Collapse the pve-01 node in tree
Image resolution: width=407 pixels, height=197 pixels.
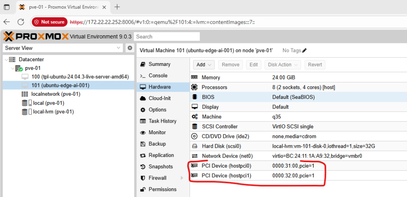(x=11, y=68)
